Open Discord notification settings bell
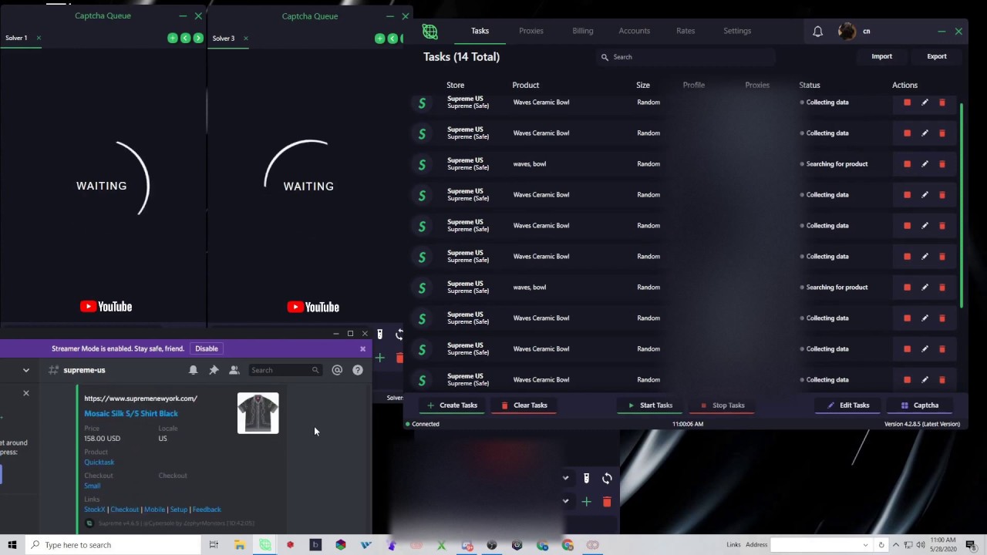Viewport: 987px width, 555px height. coord(193,370)
